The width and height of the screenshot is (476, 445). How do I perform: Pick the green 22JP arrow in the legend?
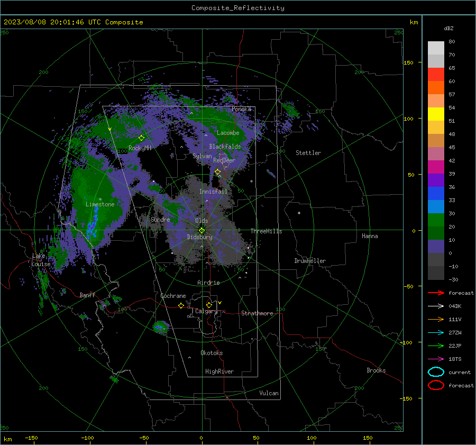click(436, 346)
